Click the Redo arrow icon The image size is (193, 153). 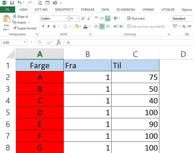pyautogui.click(x=30, y=3)
